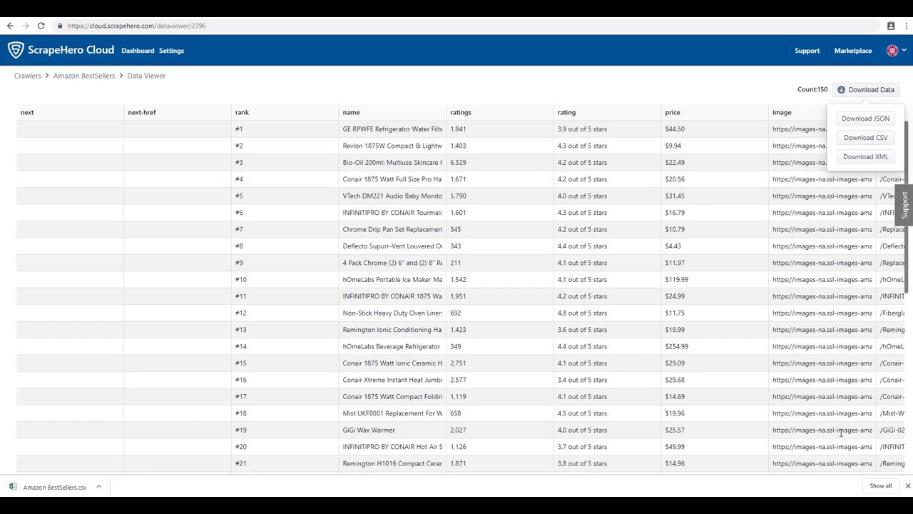This screenshot has height=514, width=913.
Task: Click the Data Viewer breadcrumb
Action: (146, 76)
